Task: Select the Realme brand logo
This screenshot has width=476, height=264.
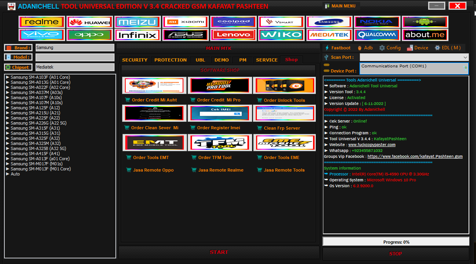Action: pyautogui.click(x=42, y=22)
